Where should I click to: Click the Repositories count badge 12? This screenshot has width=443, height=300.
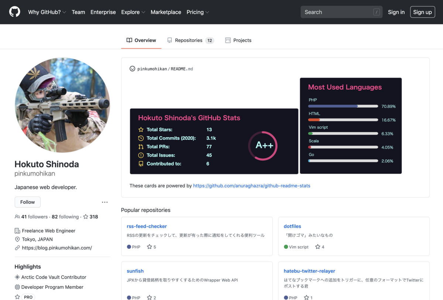(210, 41)
